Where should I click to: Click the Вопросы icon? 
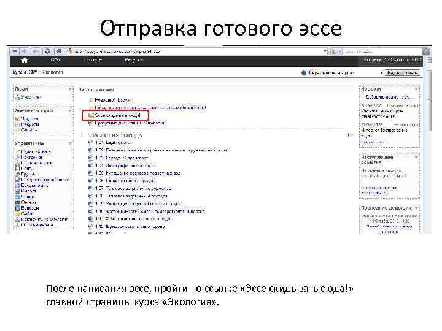[x=17, y=208]
